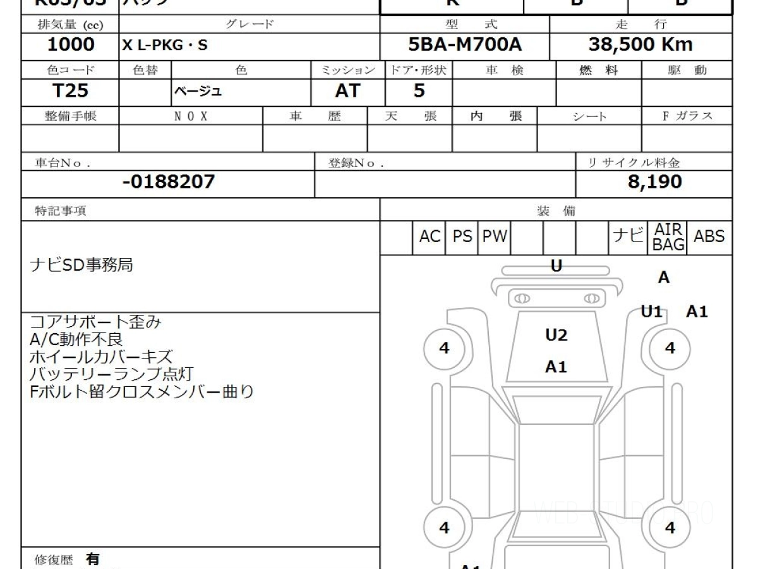Click the ナビ equipment cell
758x569 pixels.
click(x=629, y=237)
